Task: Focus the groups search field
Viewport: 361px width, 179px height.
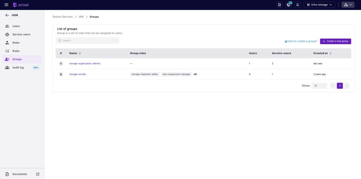Action: [87, 41]
